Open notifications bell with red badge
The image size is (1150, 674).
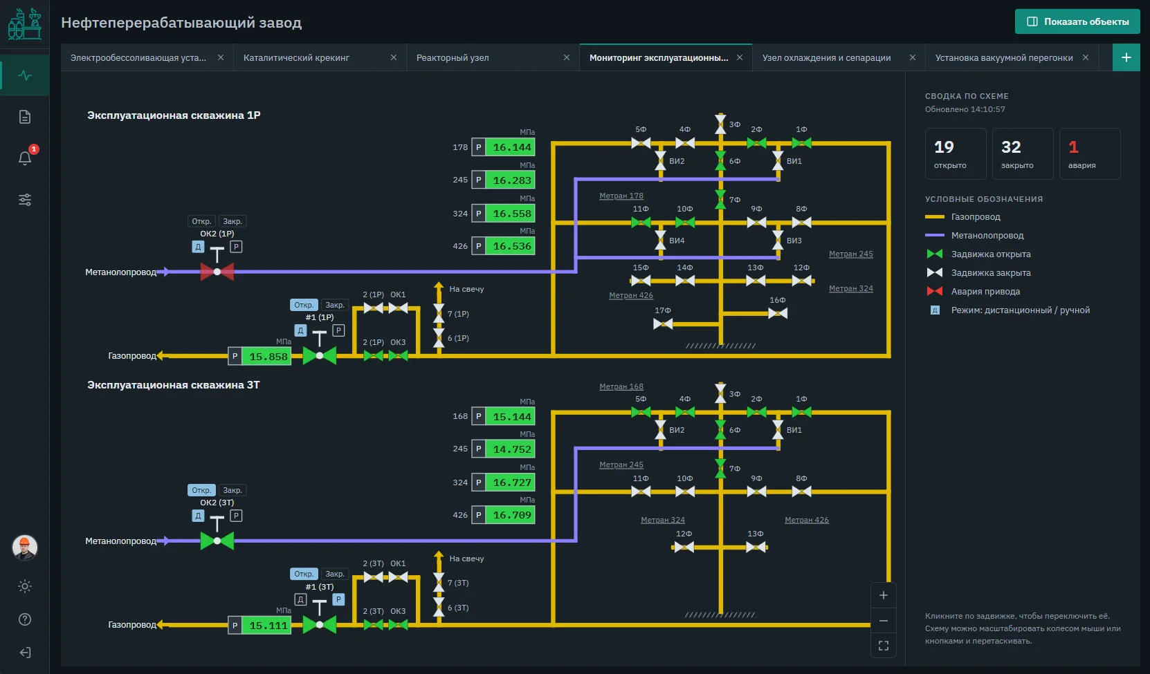point(25,158)
